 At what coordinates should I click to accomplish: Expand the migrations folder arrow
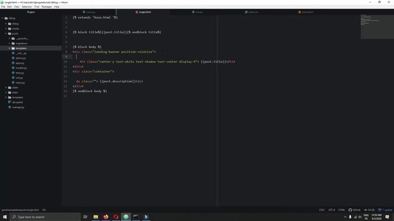coord(10,44)
